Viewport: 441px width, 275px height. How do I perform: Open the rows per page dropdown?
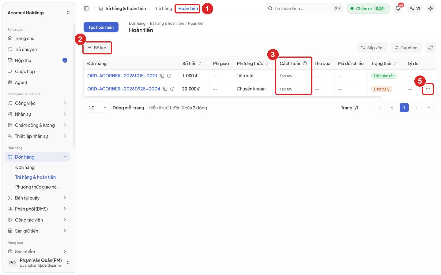pyautogui.click(x=98, y=108)
